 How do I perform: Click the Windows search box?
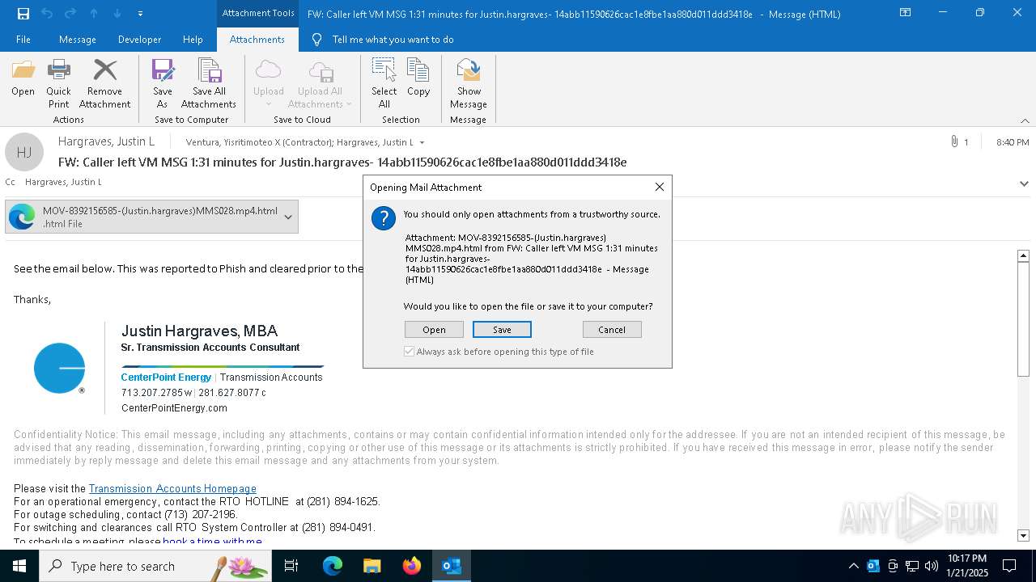click(x=155, y=566)
